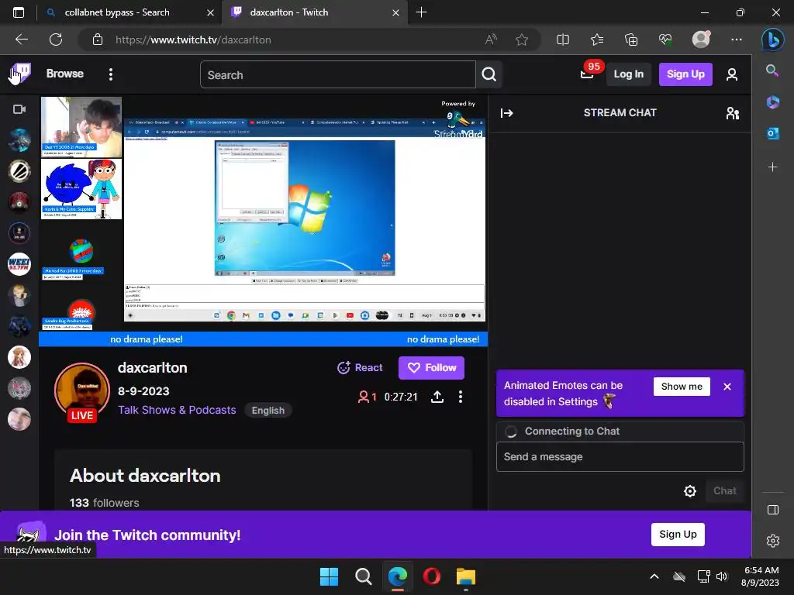Launch Opera from the taskbar
The height and width of the screenshot is (595, 794).
pyautogui.click(x=431, y=576)
